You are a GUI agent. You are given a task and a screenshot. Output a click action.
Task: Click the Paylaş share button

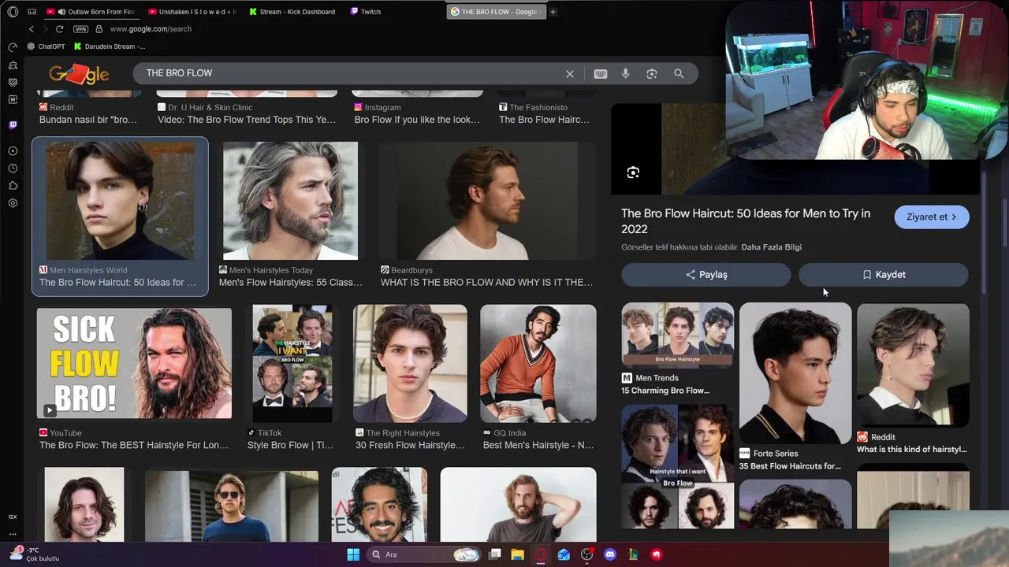706,275
